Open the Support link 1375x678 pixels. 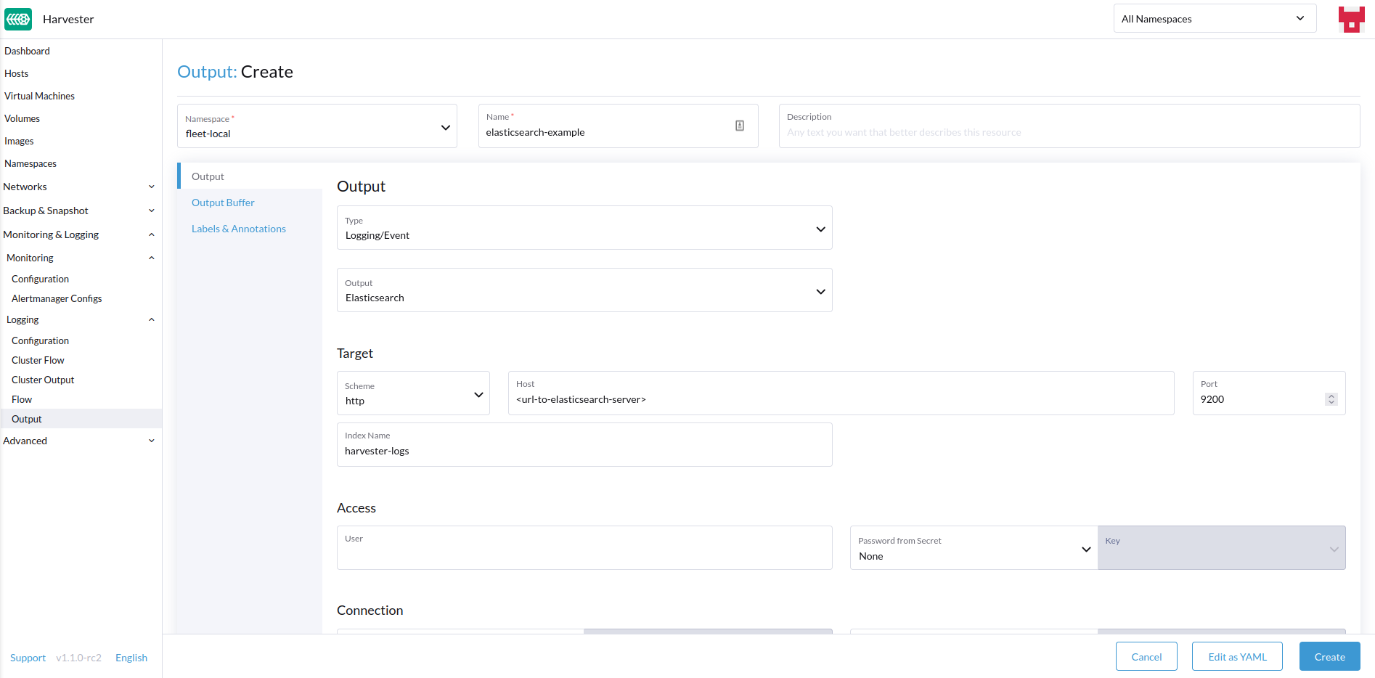tap(28, 658)
